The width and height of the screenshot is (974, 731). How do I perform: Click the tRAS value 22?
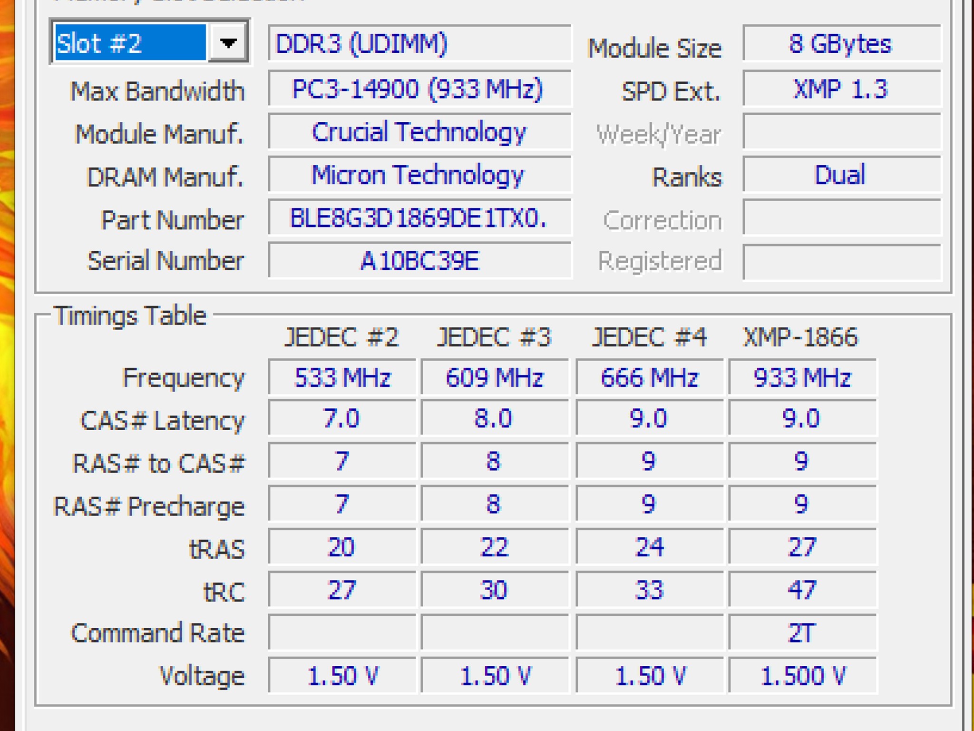(x=495, y=546)
